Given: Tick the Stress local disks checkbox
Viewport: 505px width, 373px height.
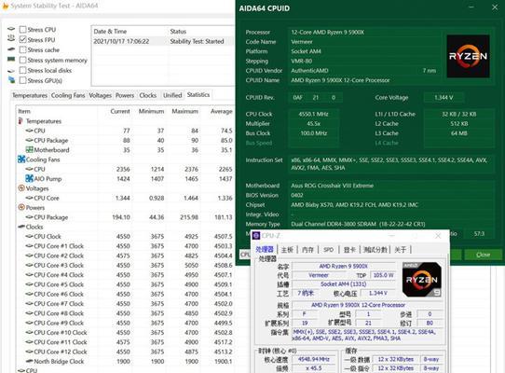Looking at the screenshot, I should point(22,70).
